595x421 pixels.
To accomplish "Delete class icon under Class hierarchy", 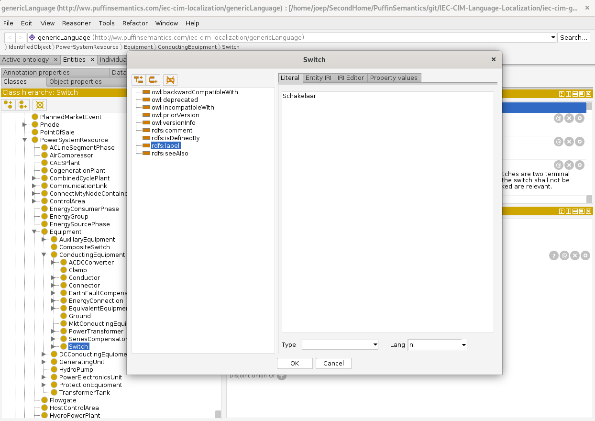I will [x=40, y=104].
